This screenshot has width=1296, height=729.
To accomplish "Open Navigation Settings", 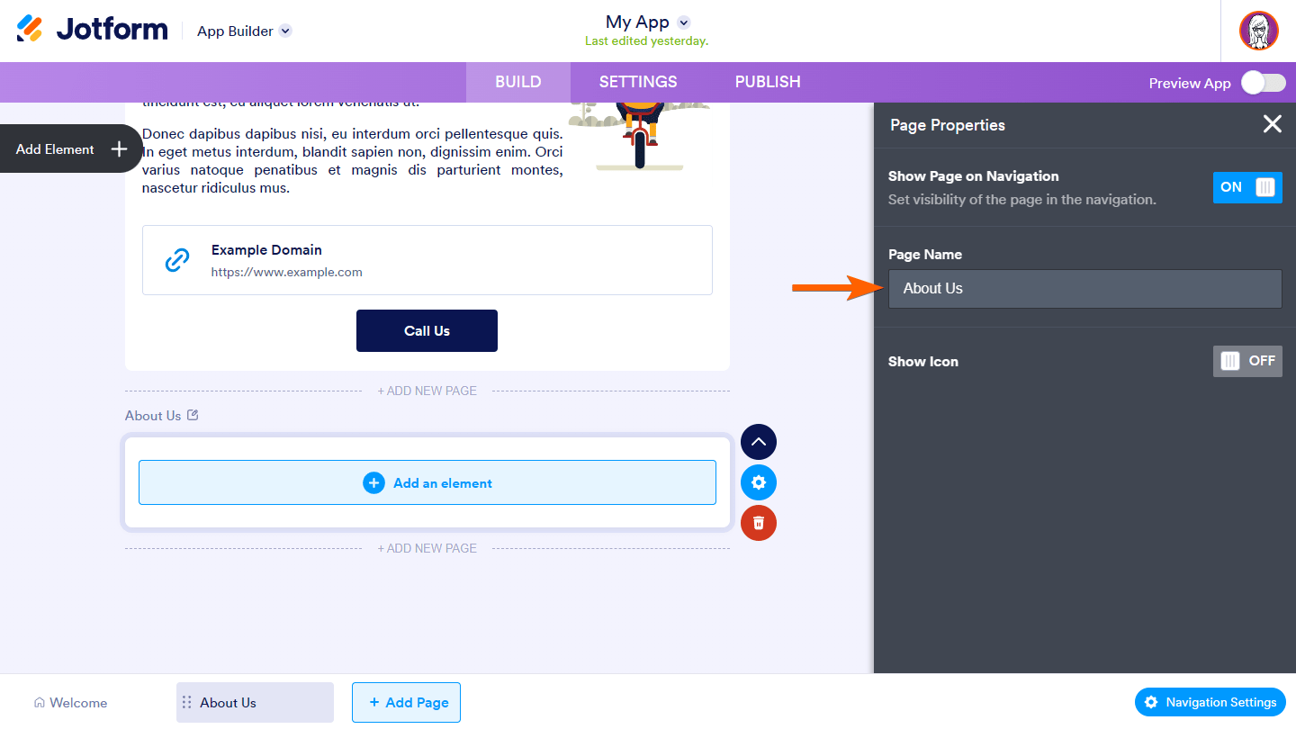I will 1210,703.
